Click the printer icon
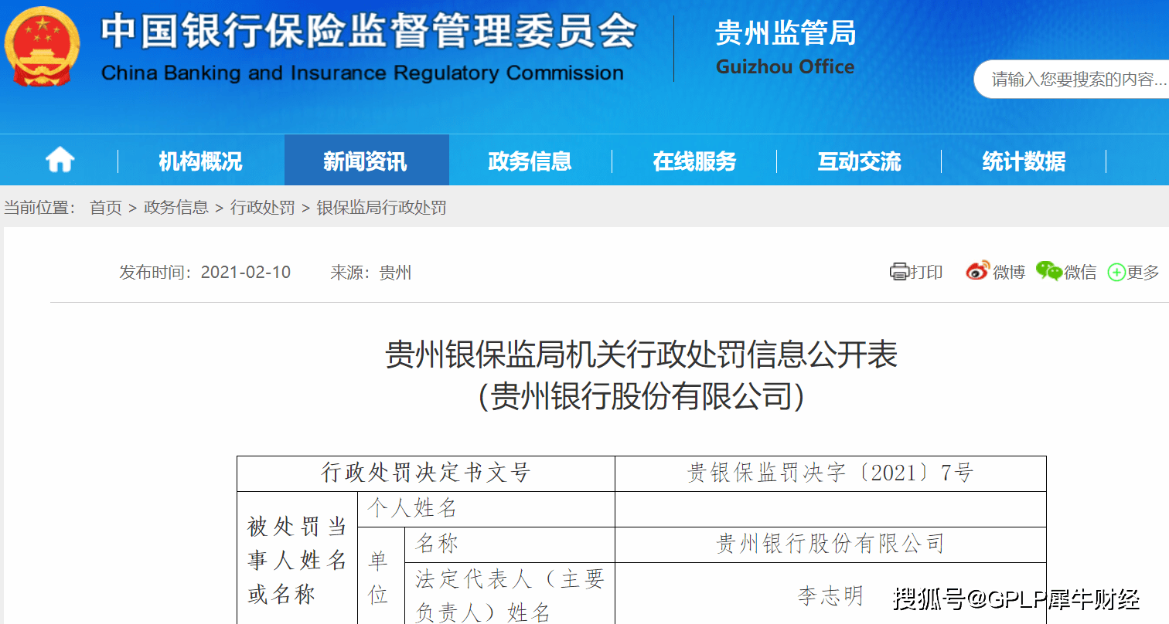The width and height of the screenshot is (1169, 624). (898, 272)
